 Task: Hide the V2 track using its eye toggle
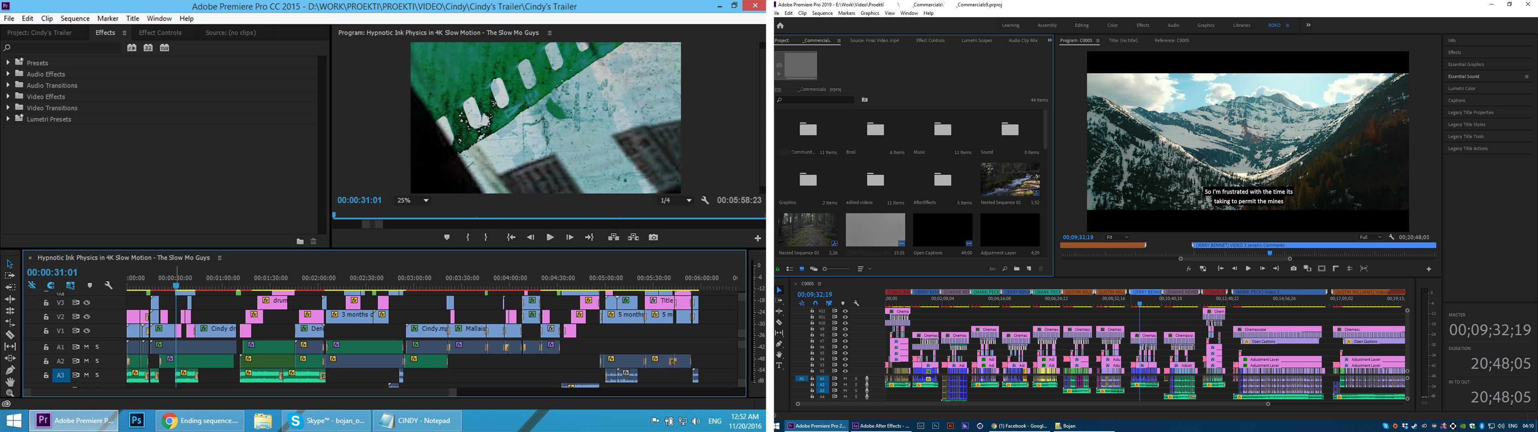pyautogui.click(x=87, y=316)
